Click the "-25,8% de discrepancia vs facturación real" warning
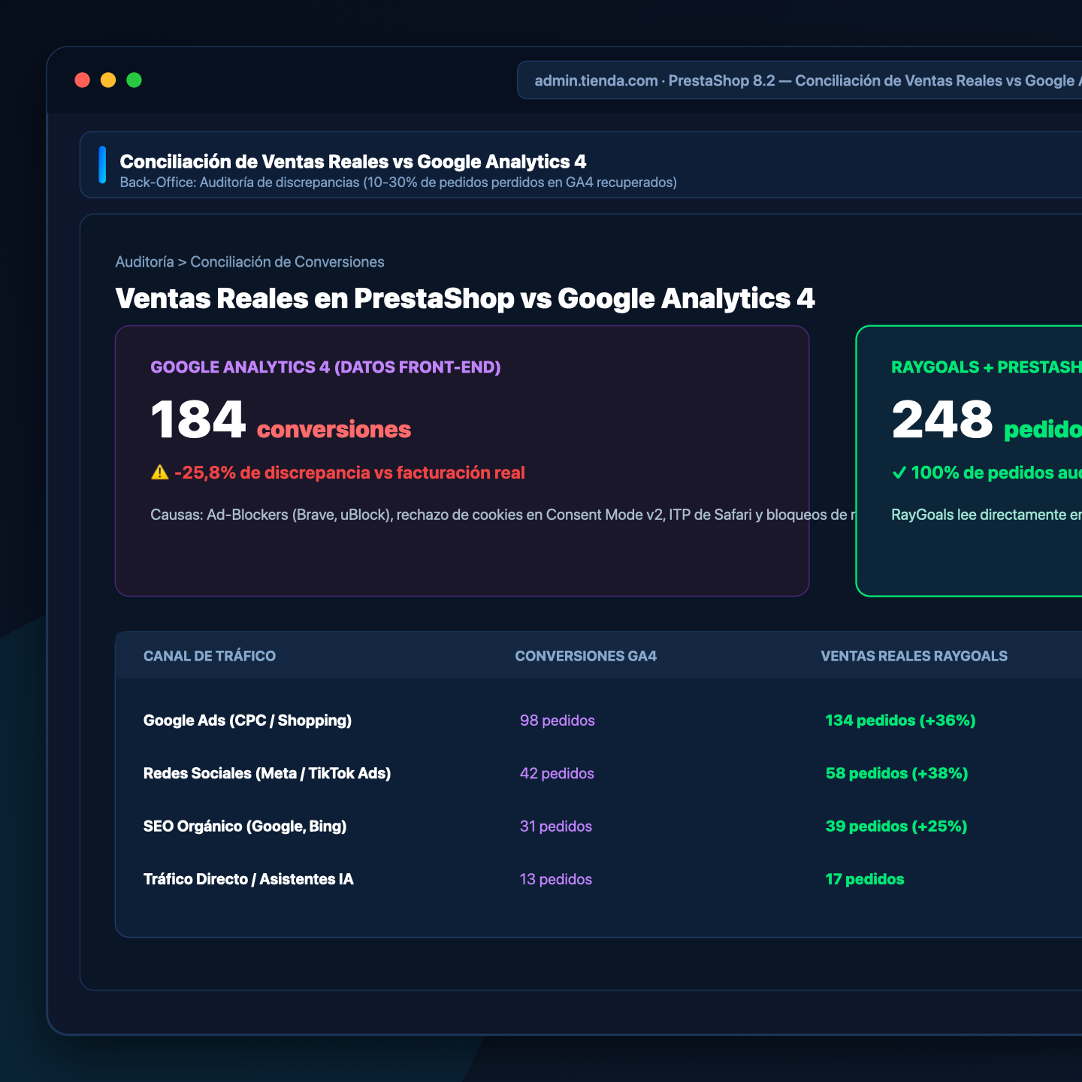Image resolution: width=1082 pixels, height=1082 pixels. click(349, 473)
